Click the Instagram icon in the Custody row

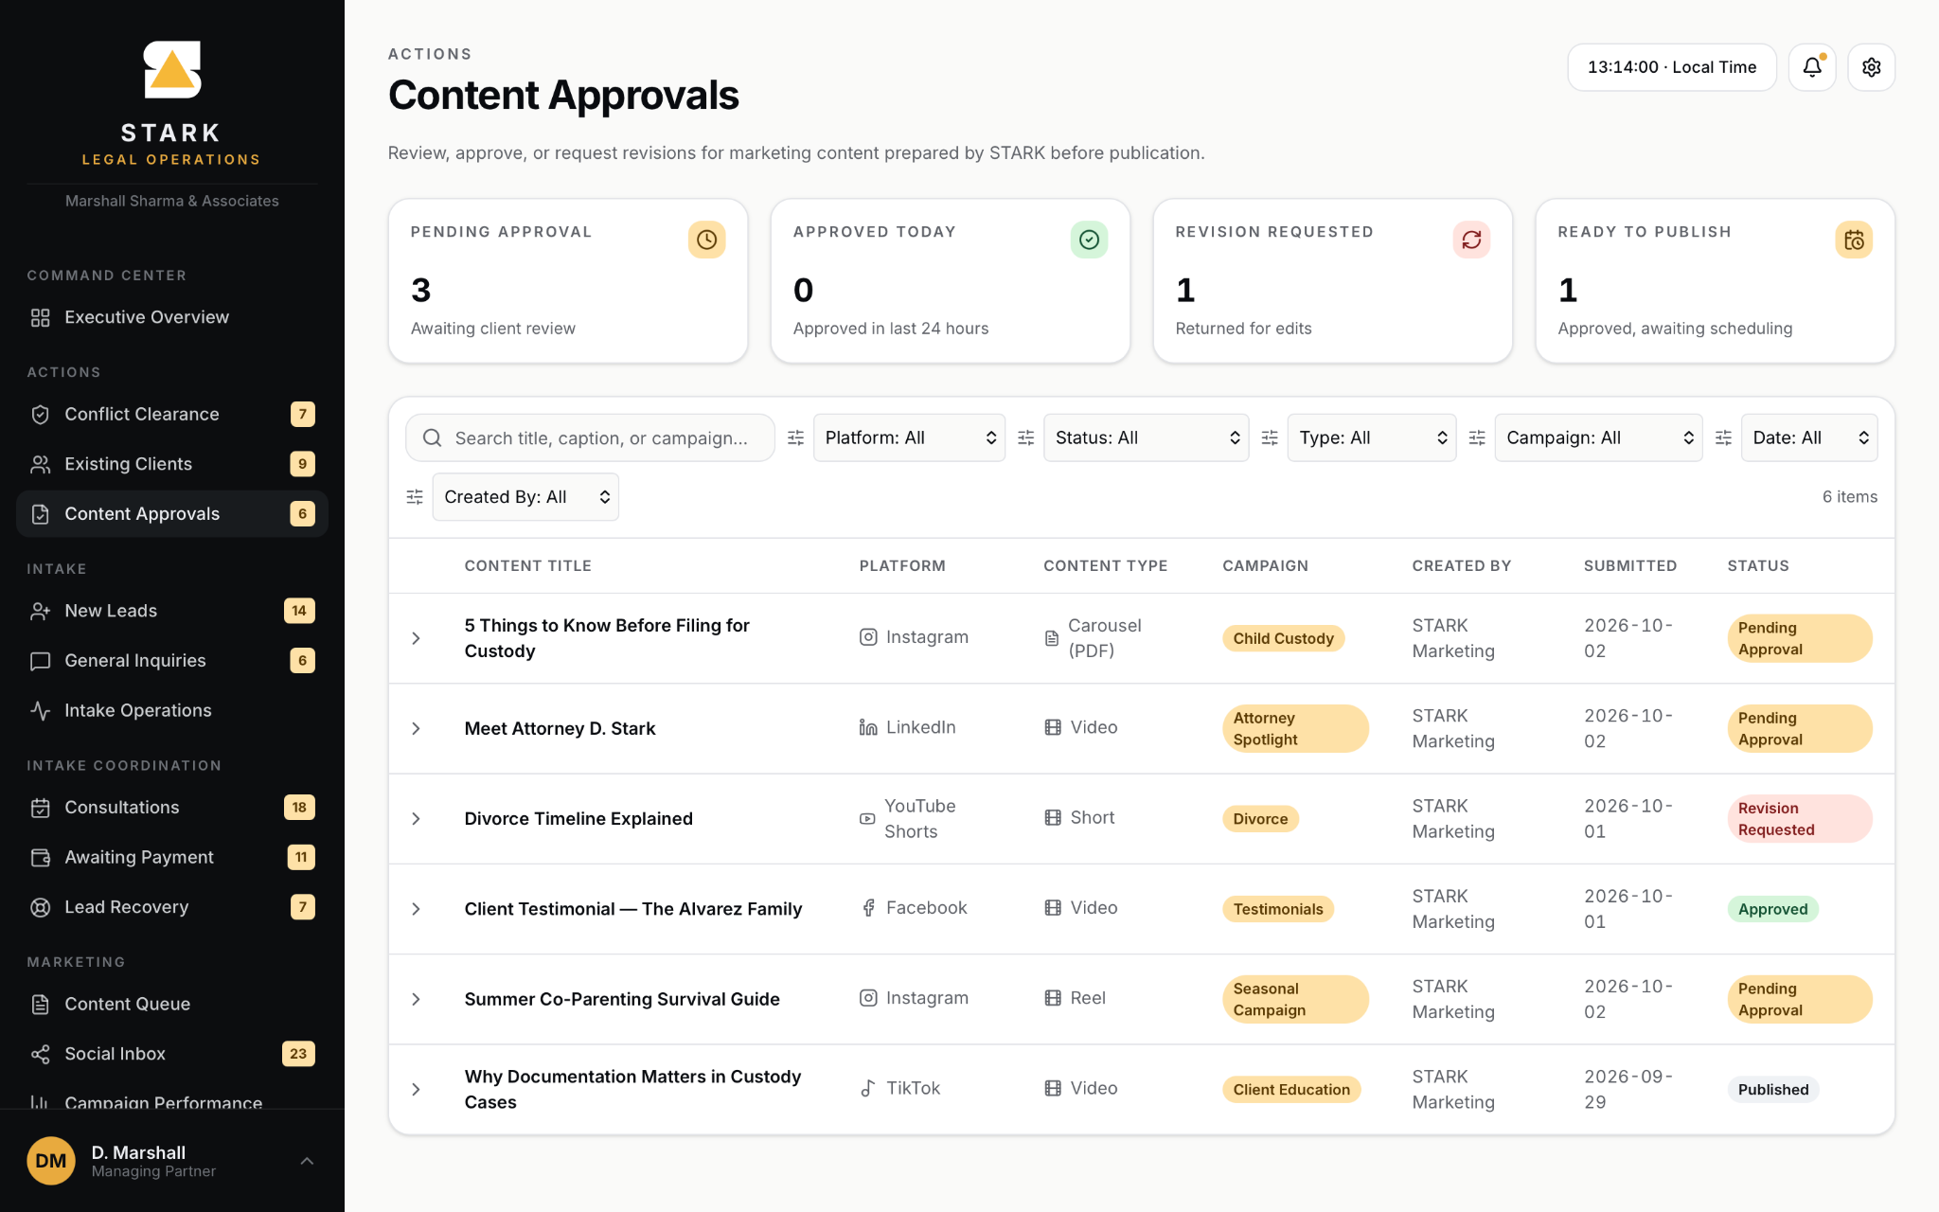click(x=868, y=637)
